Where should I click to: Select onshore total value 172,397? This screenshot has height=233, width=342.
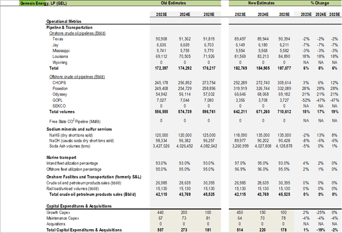(x=161, y=68)
